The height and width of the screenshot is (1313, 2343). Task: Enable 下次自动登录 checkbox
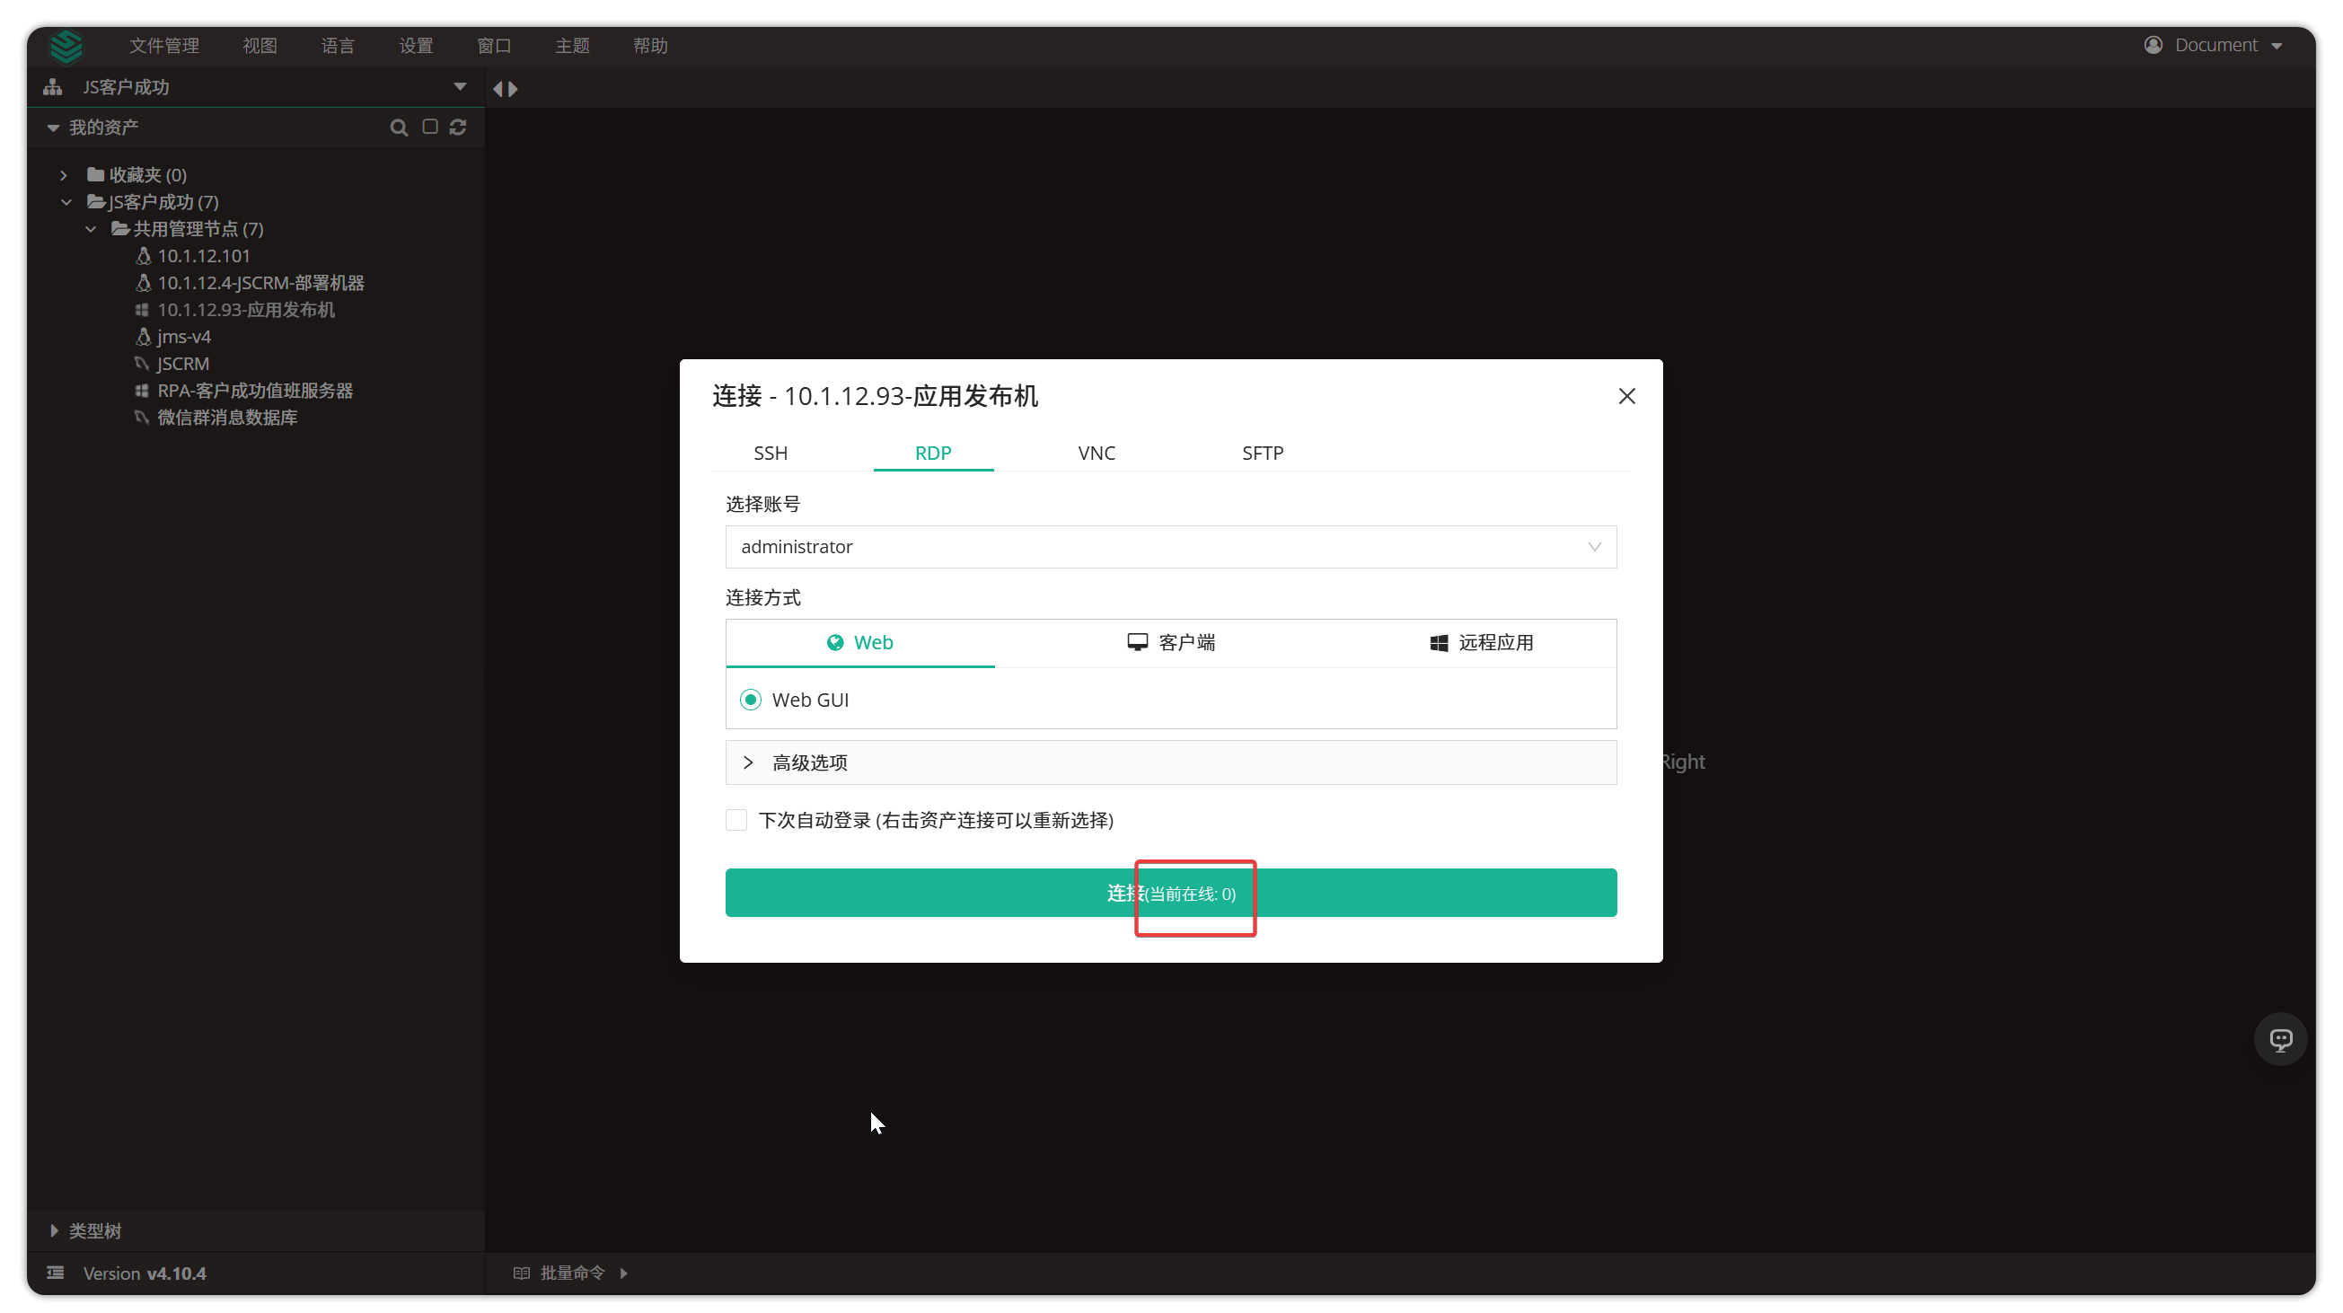[735, 820]
